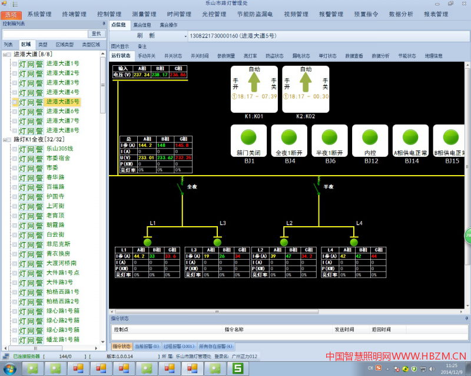Click the control box search input field
Screen dimensions: 471x376
pos(45,34)
